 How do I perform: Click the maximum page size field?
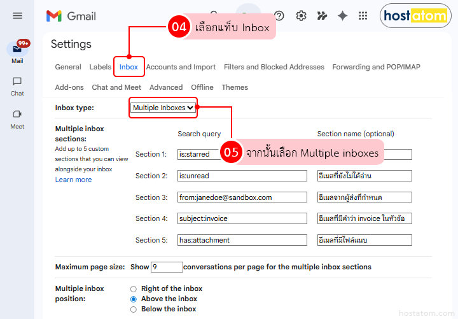pyautogui.click(x=167, y=267)
